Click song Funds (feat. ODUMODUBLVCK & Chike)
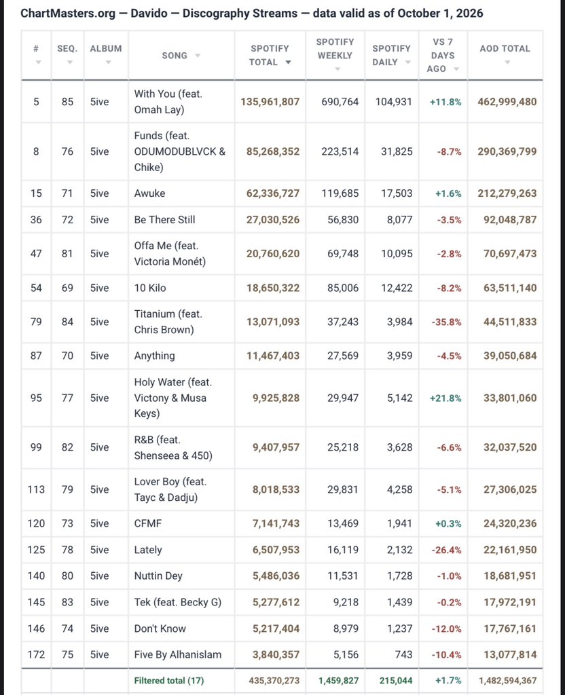 (x=179, y=151)
